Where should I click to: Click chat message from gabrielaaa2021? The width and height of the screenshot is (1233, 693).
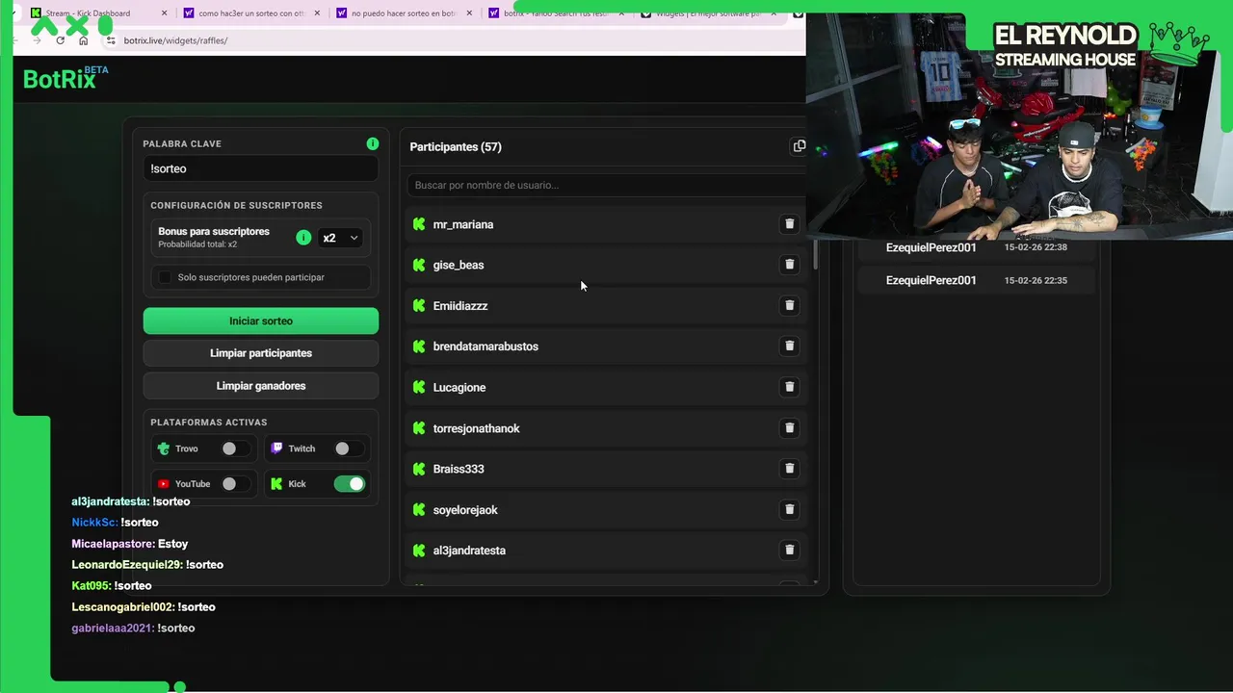pyautogui.click(x=133, y=629)
